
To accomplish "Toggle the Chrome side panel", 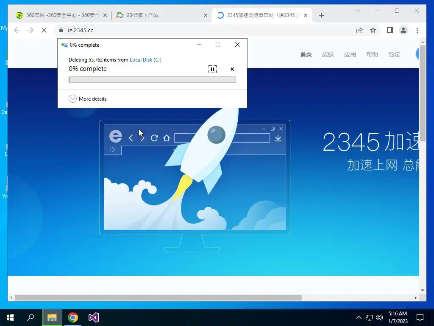I will pyautogui.click(x=390, y=30).
